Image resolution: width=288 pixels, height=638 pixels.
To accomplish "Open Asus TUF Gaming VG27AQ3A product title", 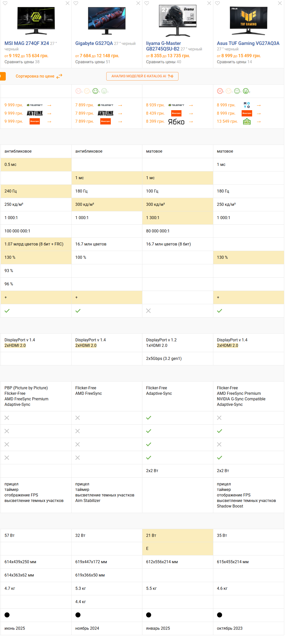I will coord(248,43).
